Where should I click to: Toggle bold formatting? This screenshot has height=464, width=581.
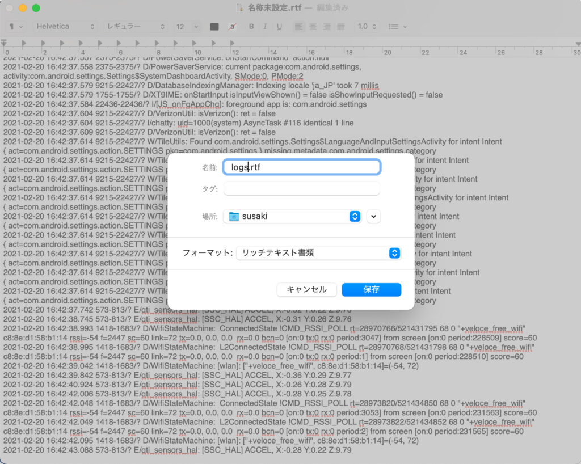coord(251,27)
